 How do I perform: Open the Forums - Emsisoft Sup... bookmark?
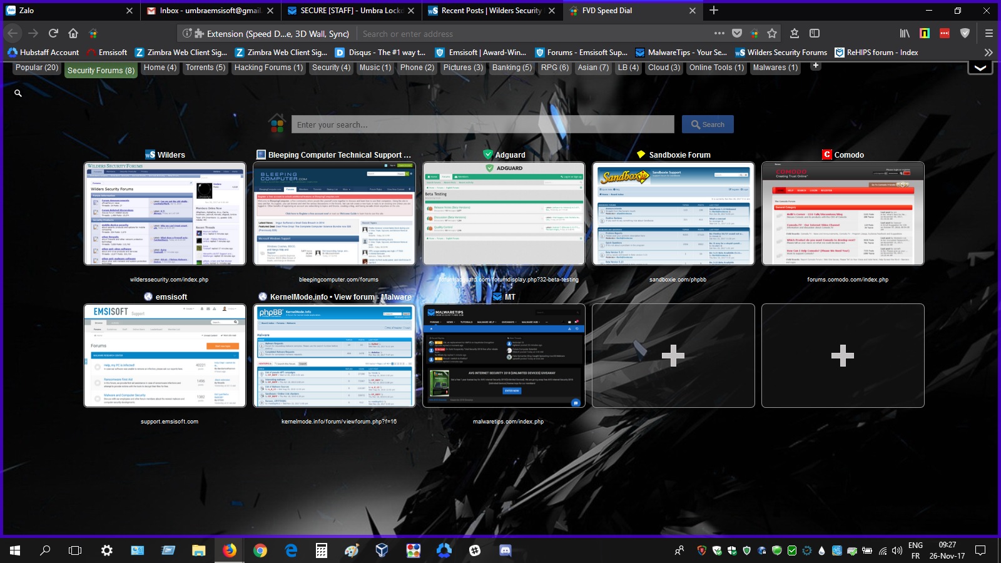coord(581,53)
